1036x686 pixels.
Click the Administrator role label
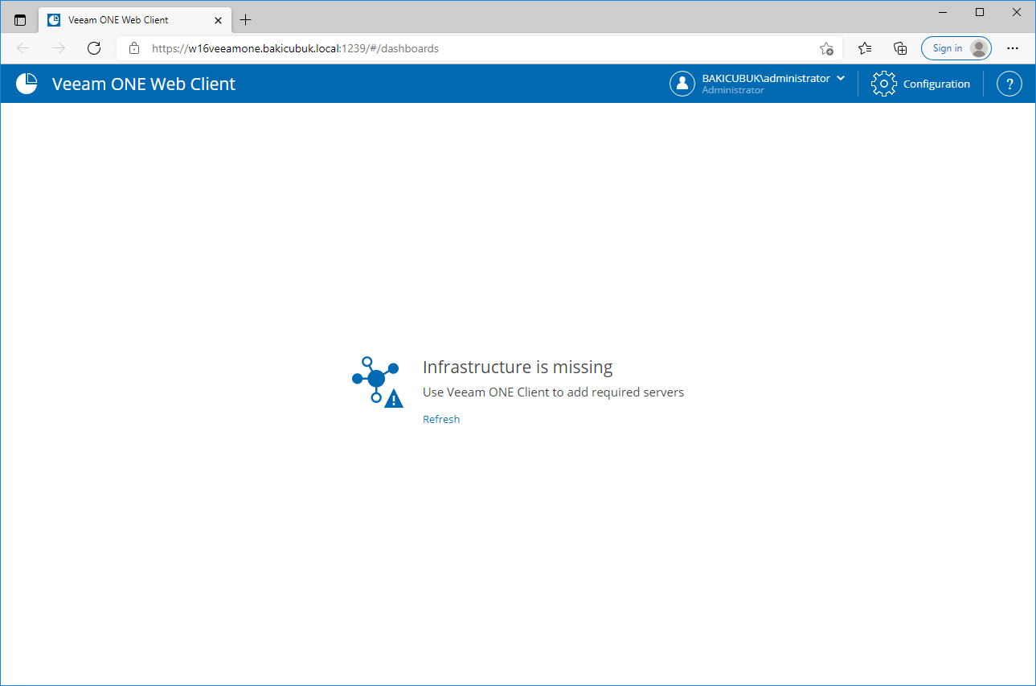[x=733, y=90]
